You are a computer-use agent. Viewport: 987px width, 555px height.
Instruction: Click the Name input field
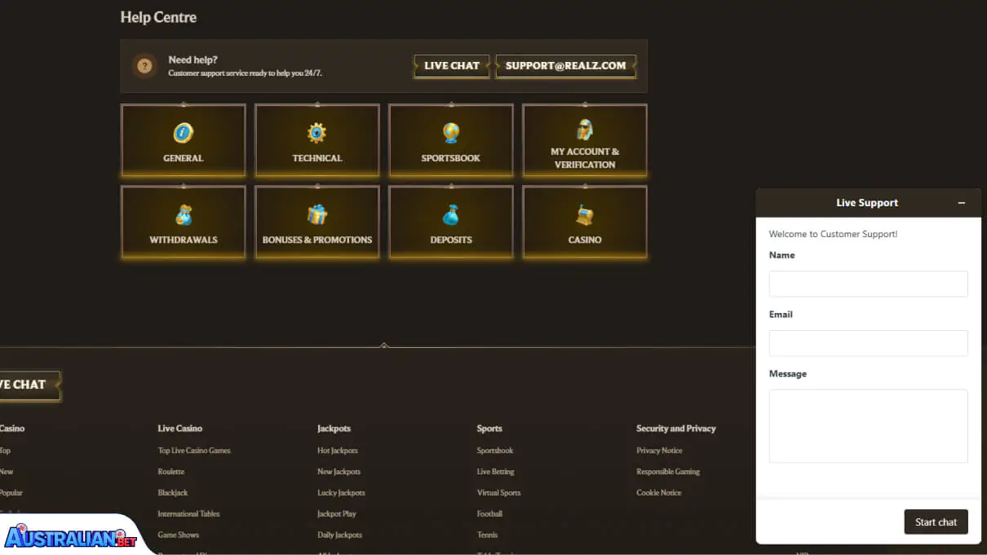click(x=867, y=284)
